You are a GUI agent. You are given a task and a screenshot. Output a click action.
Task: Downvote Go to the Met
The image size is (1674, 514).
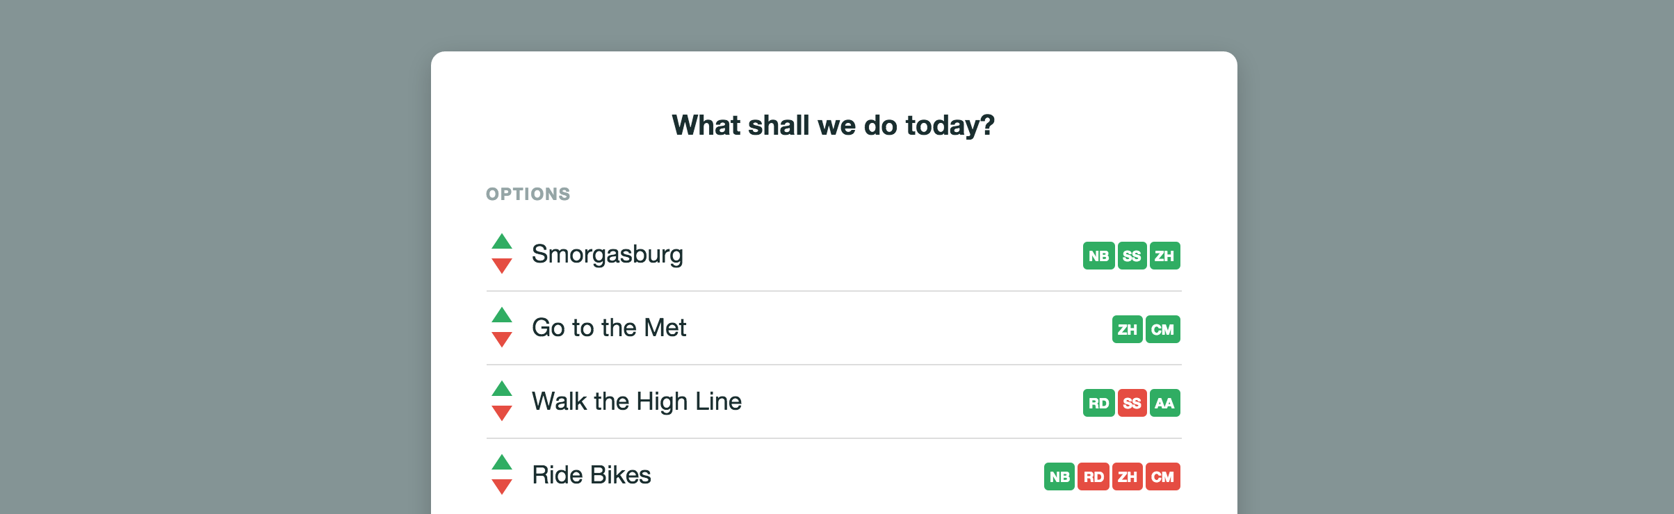(x=502, y=340)
